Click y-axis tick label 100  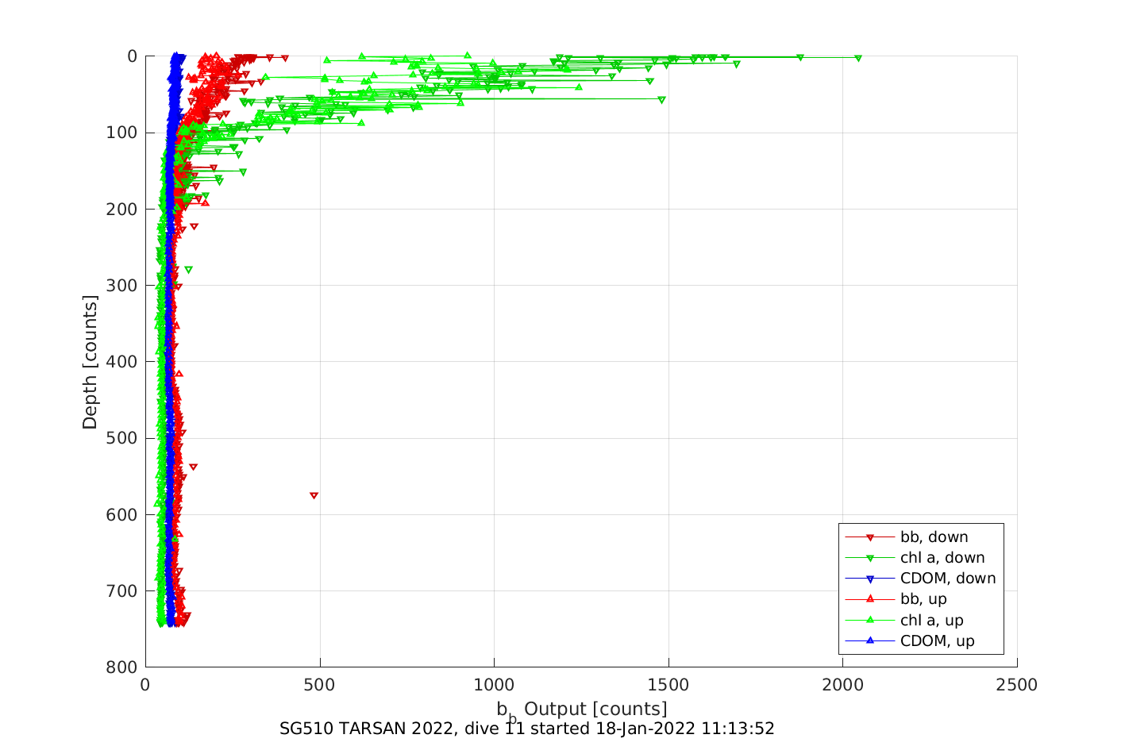[x=121, y=133]
